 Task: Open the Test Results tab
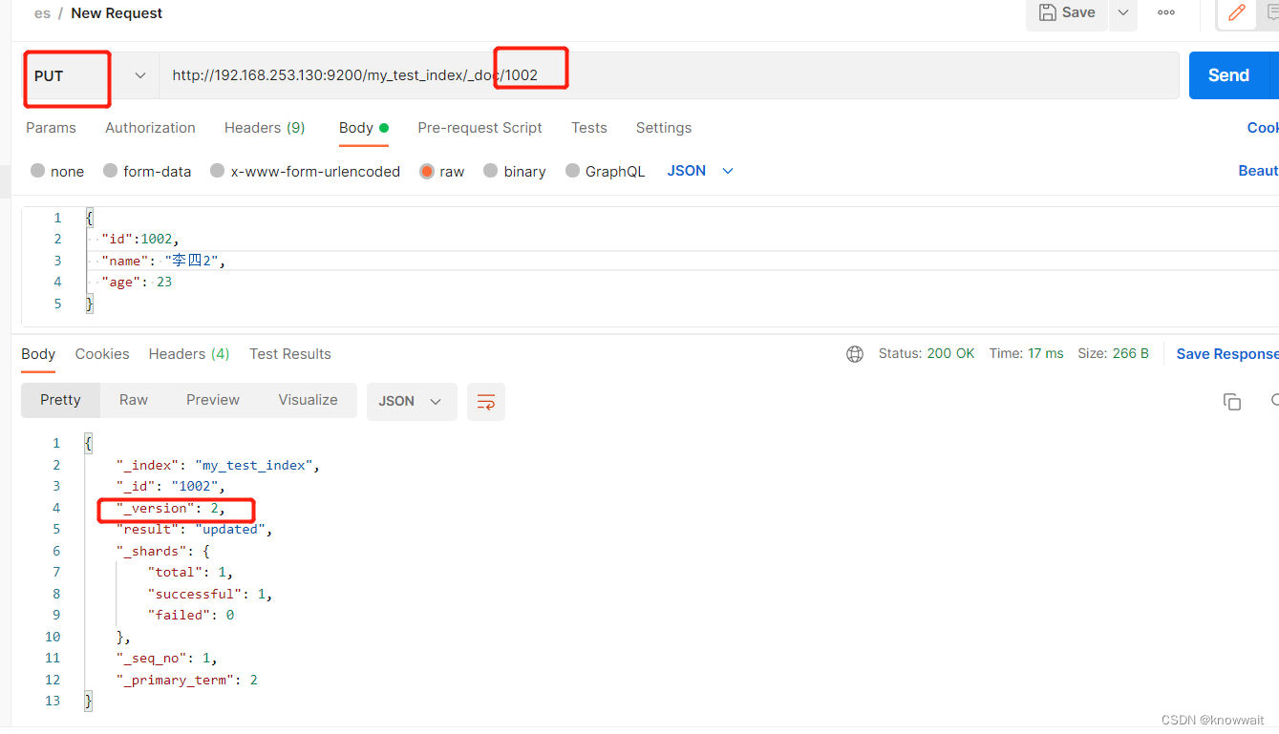point(290,354)
